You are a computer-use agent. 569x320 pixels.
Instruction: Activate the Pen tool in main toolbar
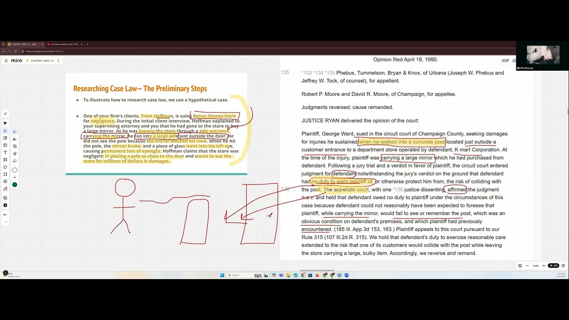click(5, 131)
